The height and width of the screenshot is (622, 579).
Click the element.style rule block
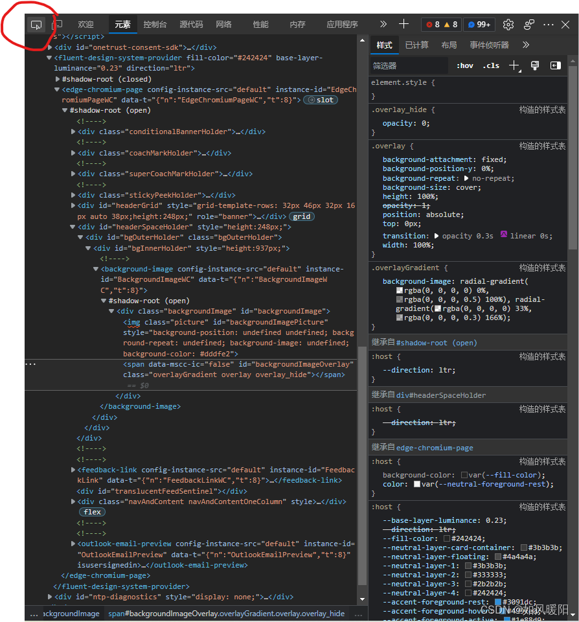[x=468, y=89]
